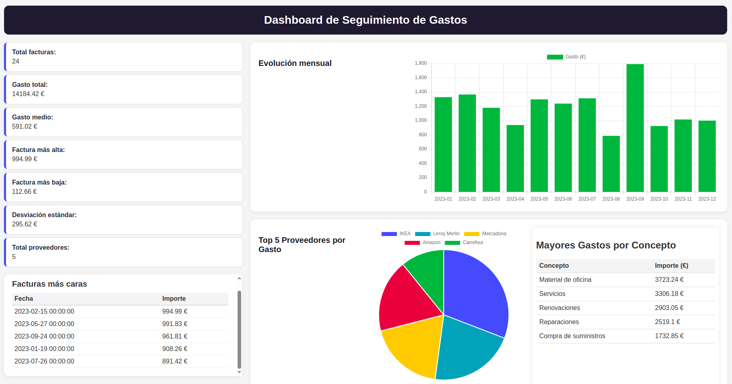Click the 2023-08 bar in the chart
The height and width of the screenshot is (384, 732).
[611, 164]
